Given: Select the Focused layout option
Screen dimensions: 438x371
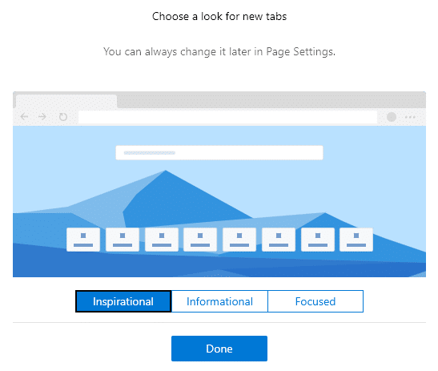Looking at the screenshot, I should click(x=315, y=301).
